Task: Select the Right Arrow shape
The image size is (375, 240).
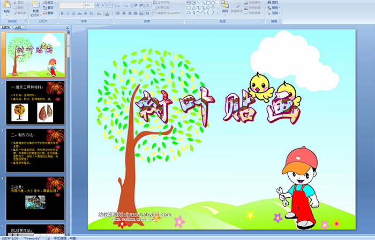Action: click(x=208, y=8)
